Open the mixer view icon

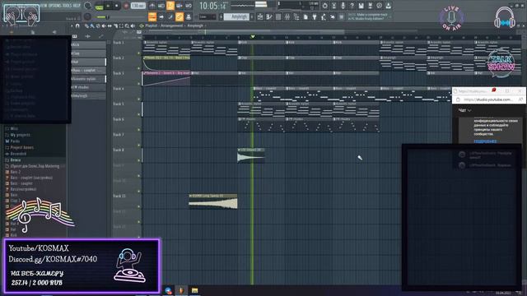tap(287, 16)
